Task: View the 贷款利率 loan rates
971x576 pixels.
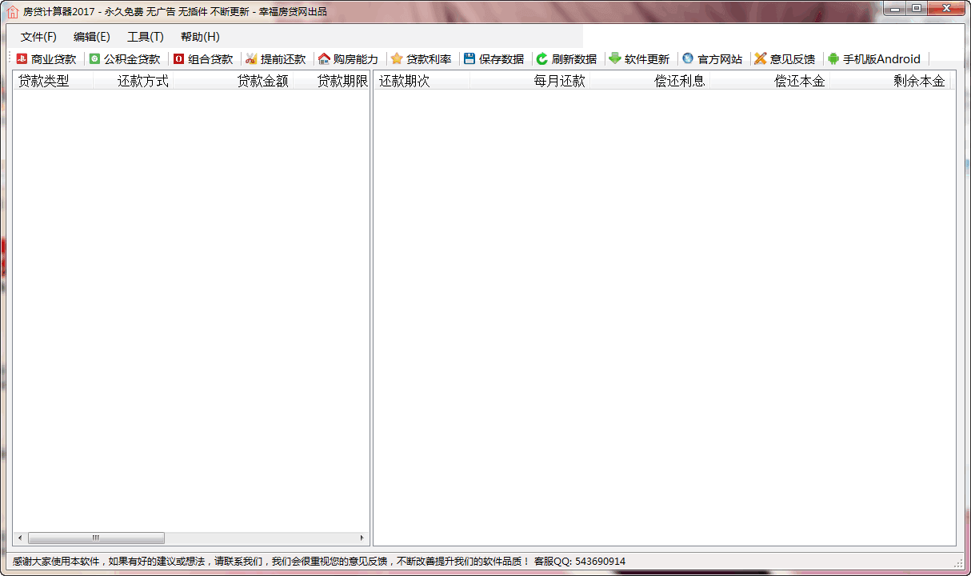Action: [421, 59]
